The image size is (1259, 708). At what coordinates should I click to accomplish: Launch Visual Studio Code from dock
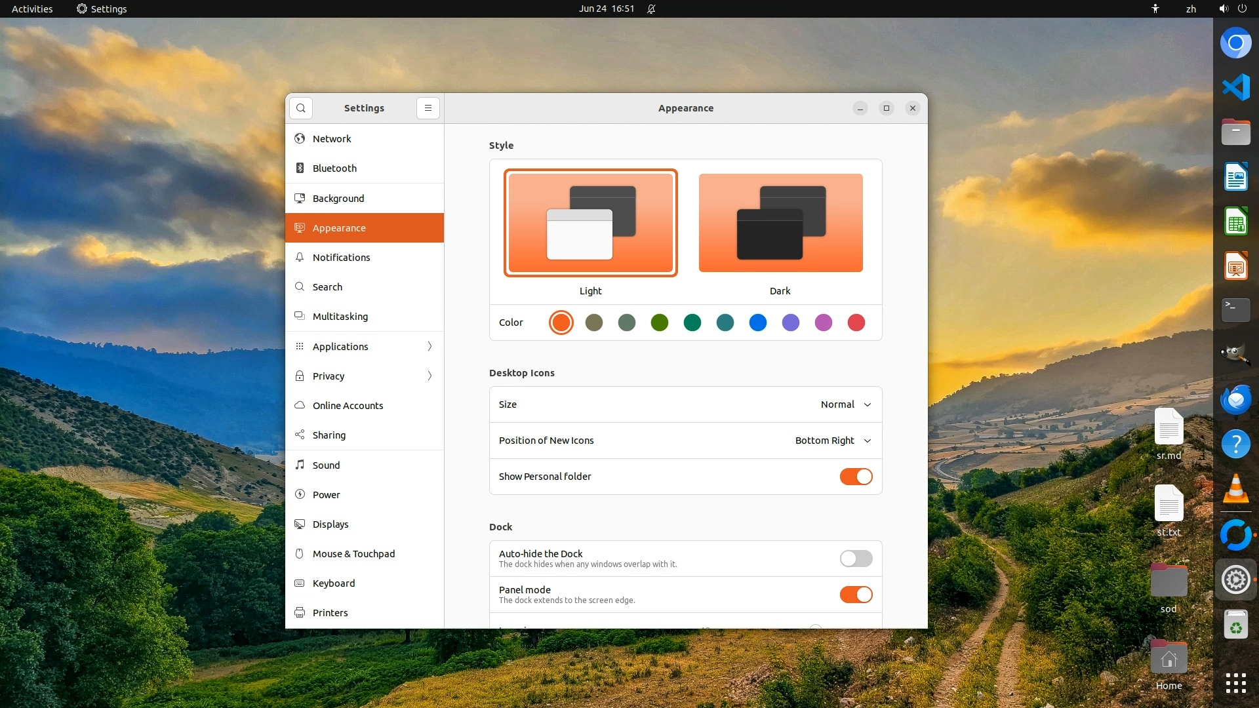[x=1235, y=87]
